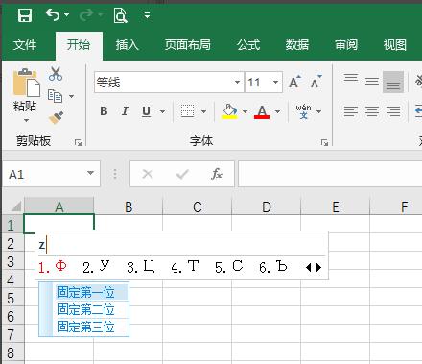Open the 审阅 tab
Screen dimensions: 422x364
pyautogui.click(x=346, y=45)
